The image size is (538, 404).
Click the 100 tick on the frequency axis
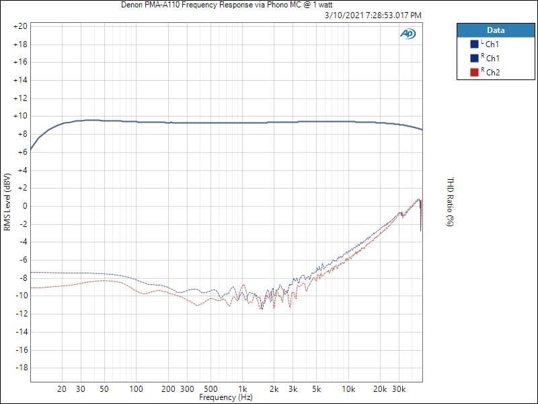point(136,389)
